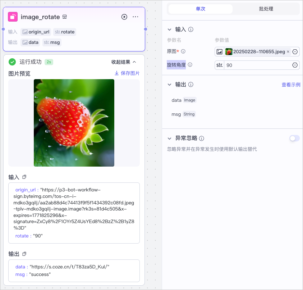Collapse the 输出 section chevron
Viewport: 303px width, 290px height.
(x=169, y=85)
